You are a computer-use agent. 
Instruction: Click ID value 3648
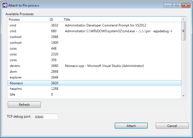click(x=55, y=77)
